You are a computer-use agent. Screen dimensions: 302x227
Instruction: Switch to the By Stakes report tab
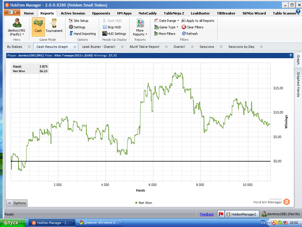[15, 47]
